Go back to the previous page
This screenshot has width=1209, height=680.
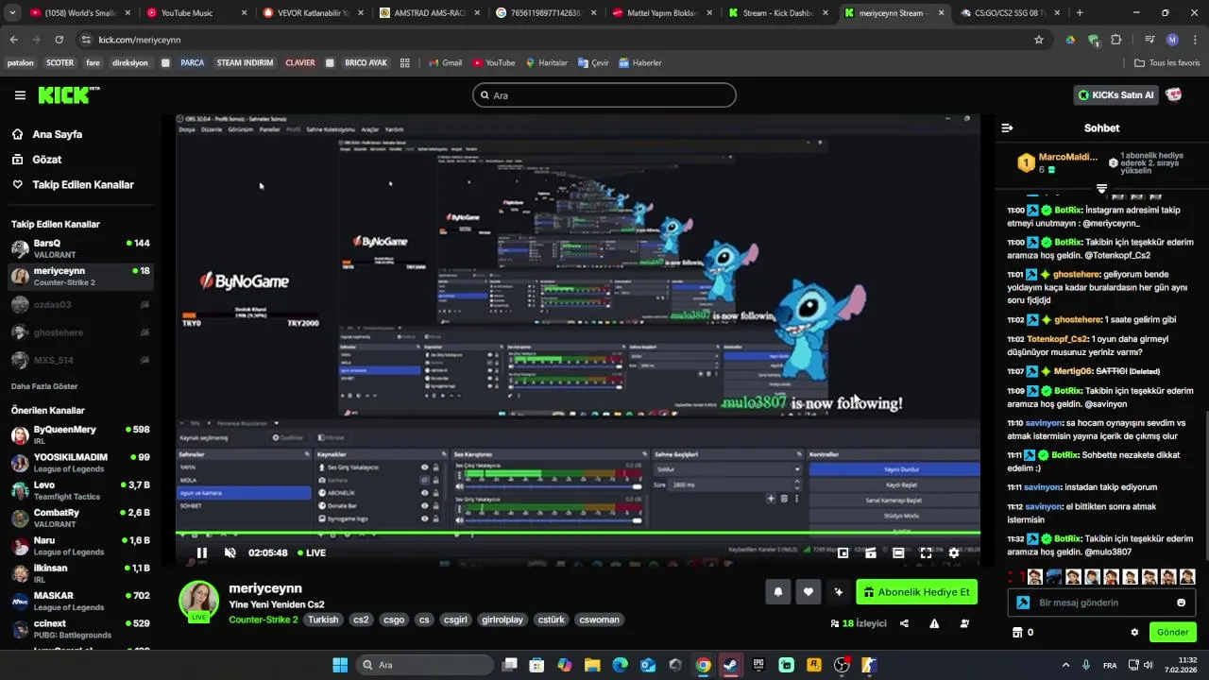[13, 40]
